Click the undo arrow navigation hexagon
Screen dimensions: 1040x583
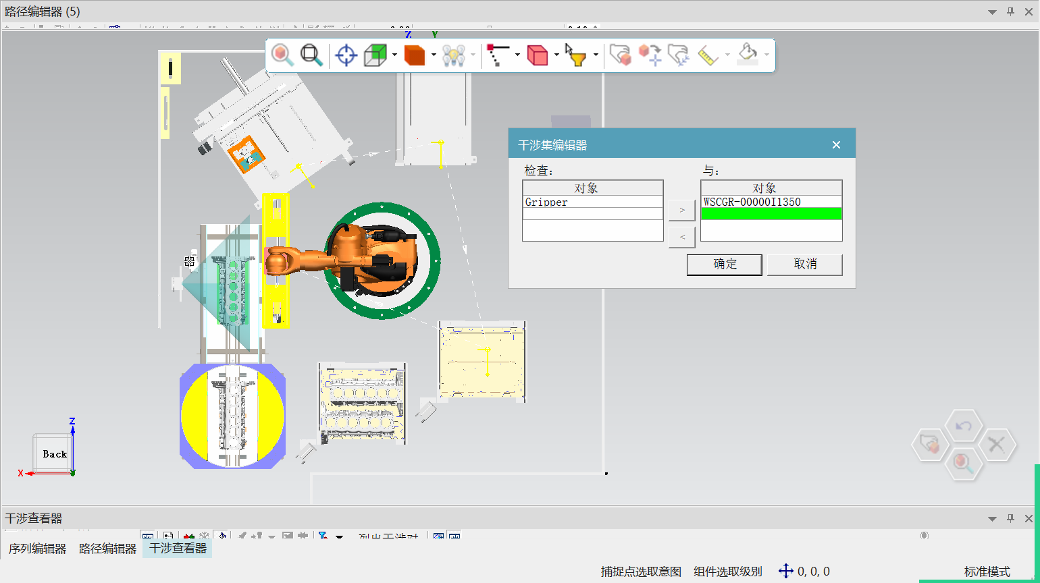coord(964,426)
